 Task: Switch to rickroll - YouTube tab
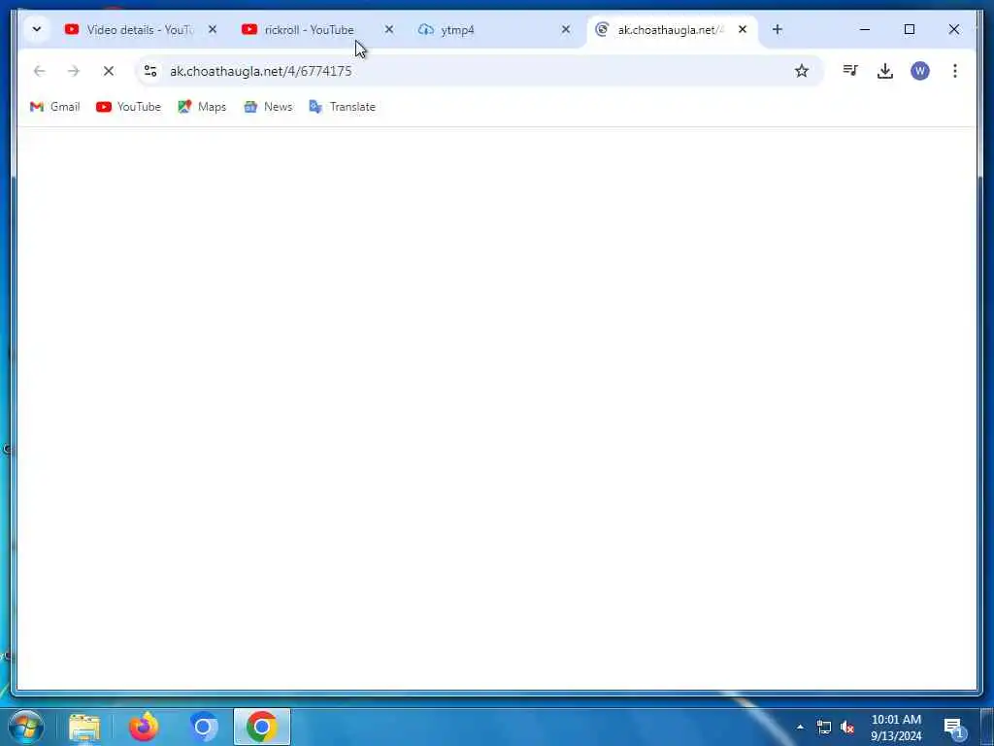[311, 30]
